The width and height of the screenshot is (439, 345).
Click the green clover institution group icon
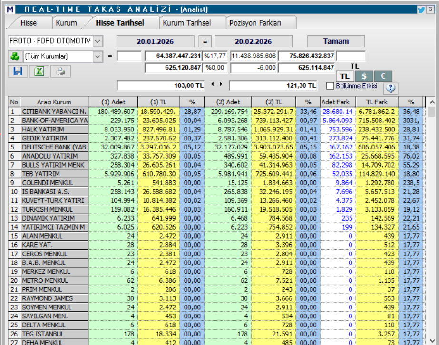[x=14, y=56]
